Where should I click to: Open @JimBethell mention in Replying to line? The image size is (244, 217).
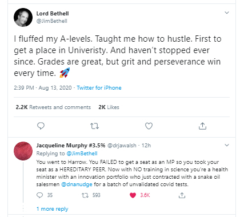pos(82,154)
